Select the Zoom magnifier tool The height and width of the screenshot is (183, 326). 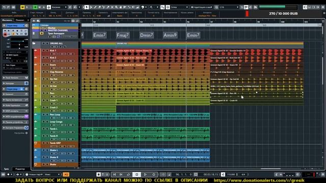(x=116, y=7)
